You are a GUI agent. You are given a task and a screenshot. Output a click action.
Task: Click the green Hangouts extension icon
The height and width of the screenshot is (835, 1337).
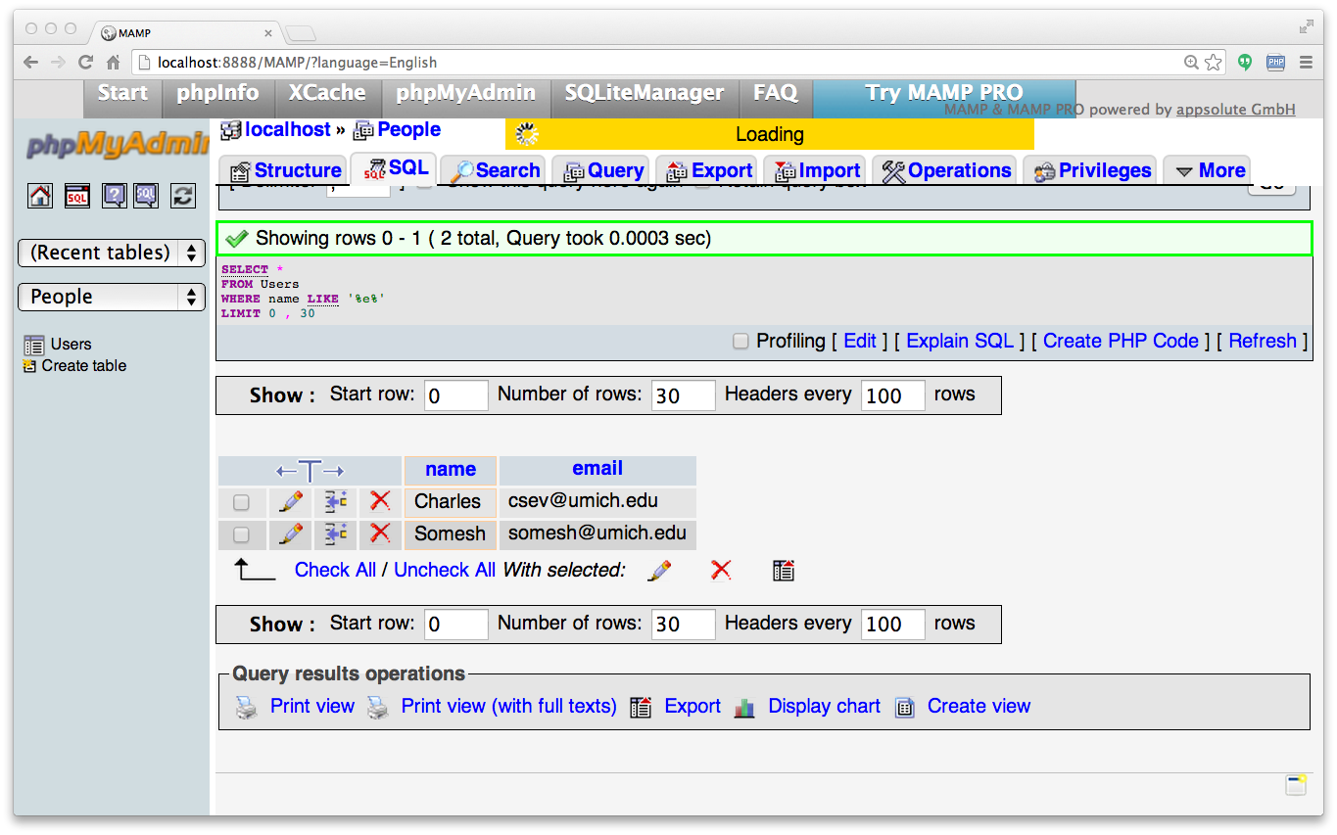[1245, 63]
